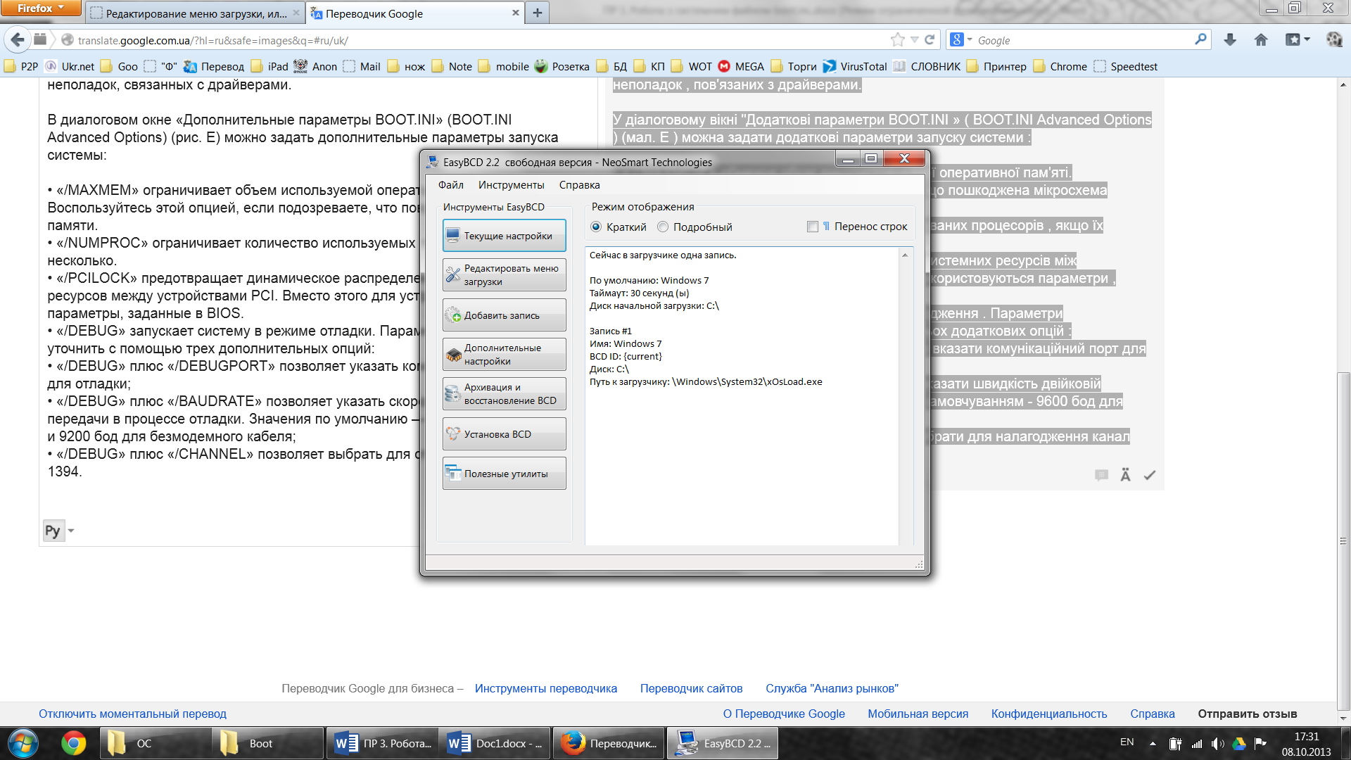Viewport: 1351px width, 760px height.
Task: Click Firefox downloads arrow icon
Action: point(1230,40)
